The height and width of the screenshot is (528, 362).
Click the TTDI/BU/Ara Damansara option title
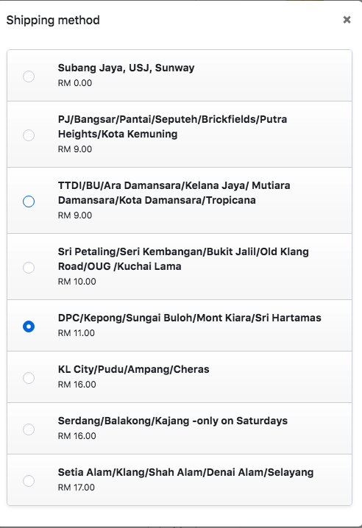(x=174, y=193)
